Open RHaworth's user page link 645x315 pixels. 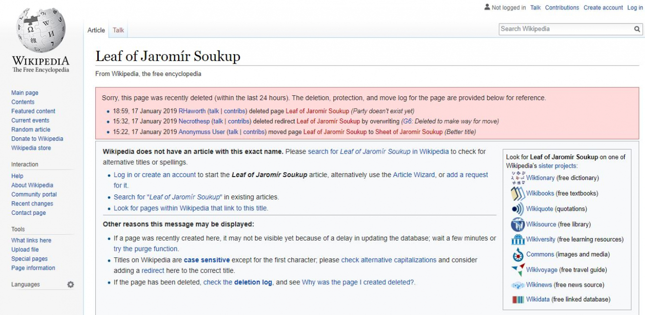point(192,111)
